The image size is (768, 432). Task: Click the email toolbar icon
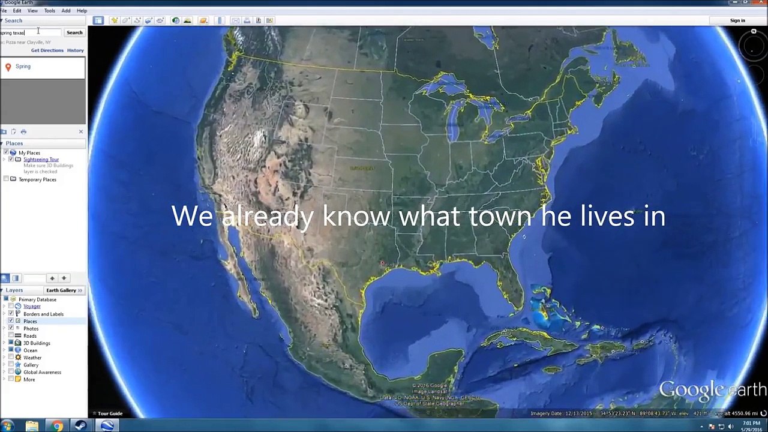pos(235,20)
